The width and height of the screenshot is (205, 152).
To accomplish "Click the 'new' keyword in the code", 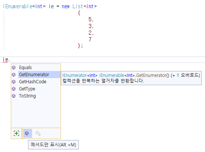I will pyautogui.click(x=66, y=6).
